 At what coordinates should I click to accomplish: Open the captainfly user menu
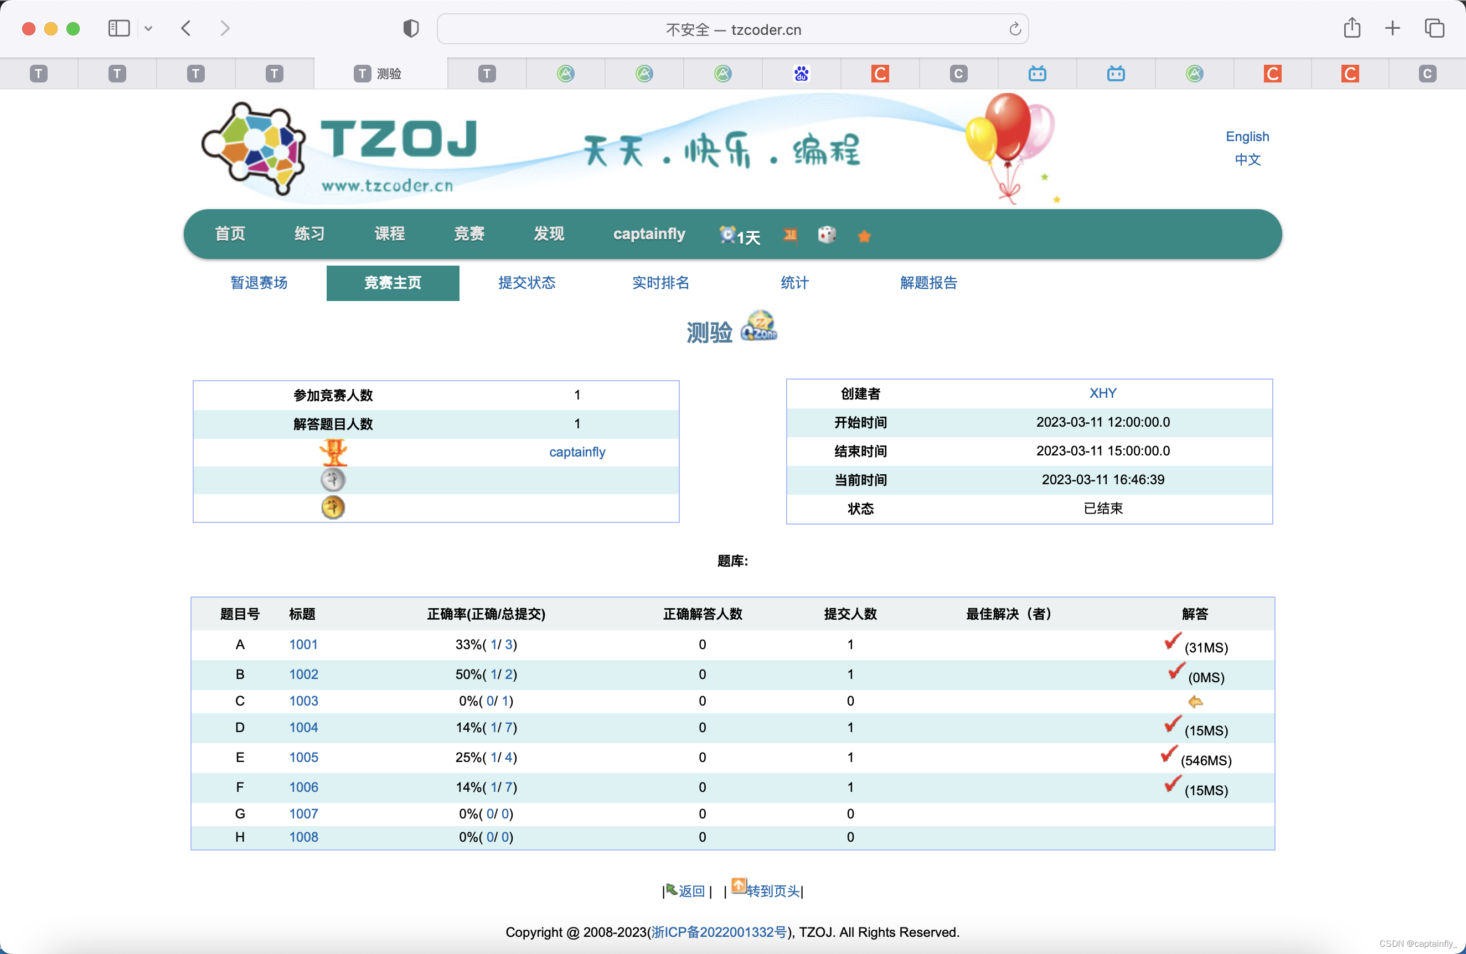click(649, 234)
